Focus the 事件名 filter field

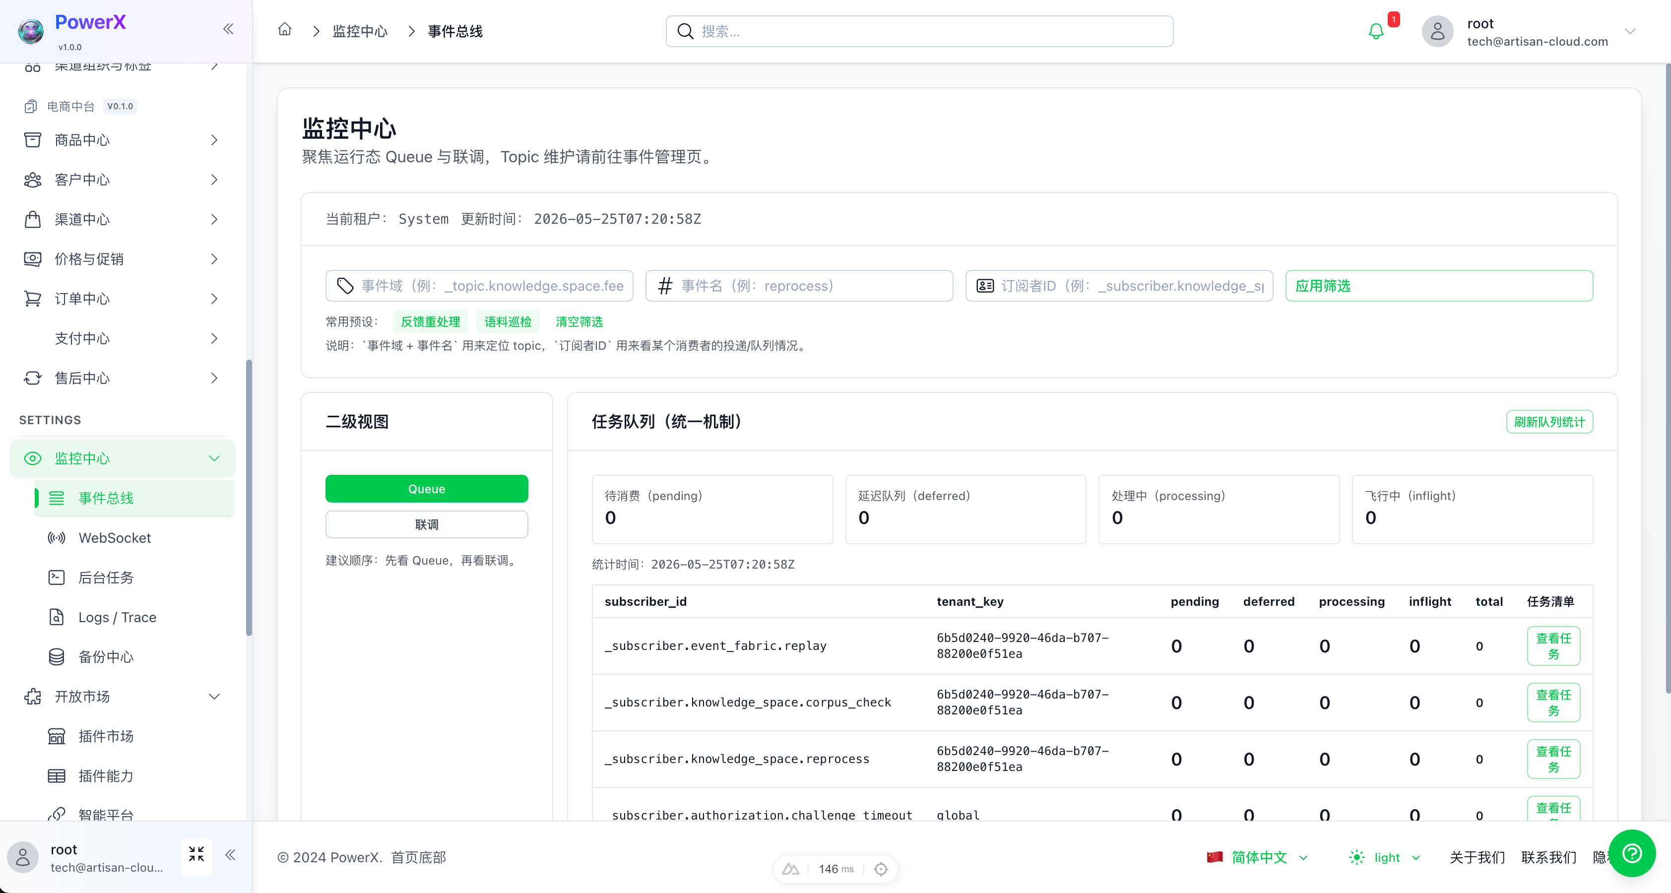pos(798,285)
